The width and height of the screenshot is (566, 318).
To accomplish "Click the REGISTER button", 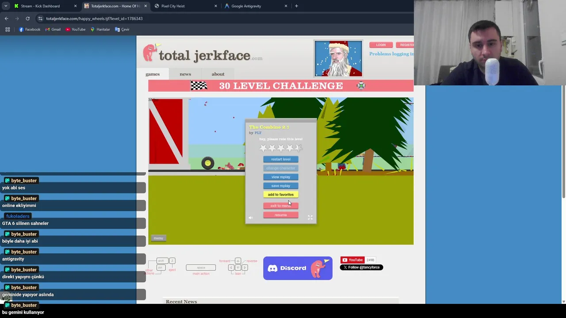I will pos(405,45).
